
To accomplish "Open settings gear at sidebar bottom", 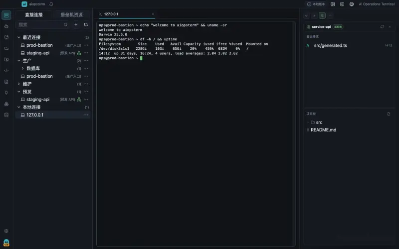I will [x=6, y=231].
